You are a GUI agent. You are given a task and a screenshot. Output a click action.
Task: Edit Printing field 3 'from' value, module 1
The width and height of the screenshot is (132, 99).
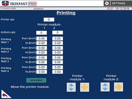coord(42,58)
